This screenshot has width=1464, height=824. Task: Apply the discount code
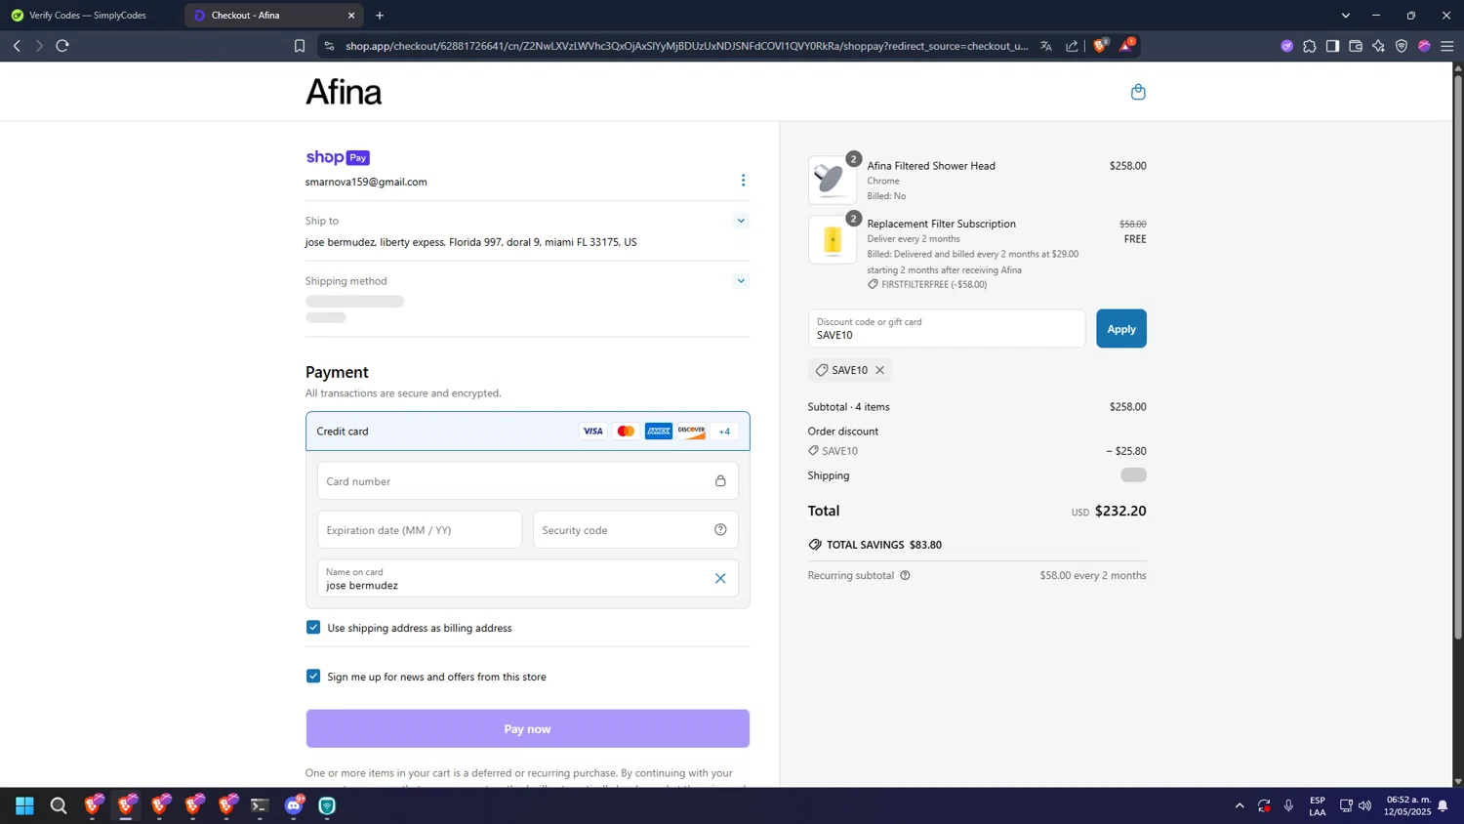1121,329
